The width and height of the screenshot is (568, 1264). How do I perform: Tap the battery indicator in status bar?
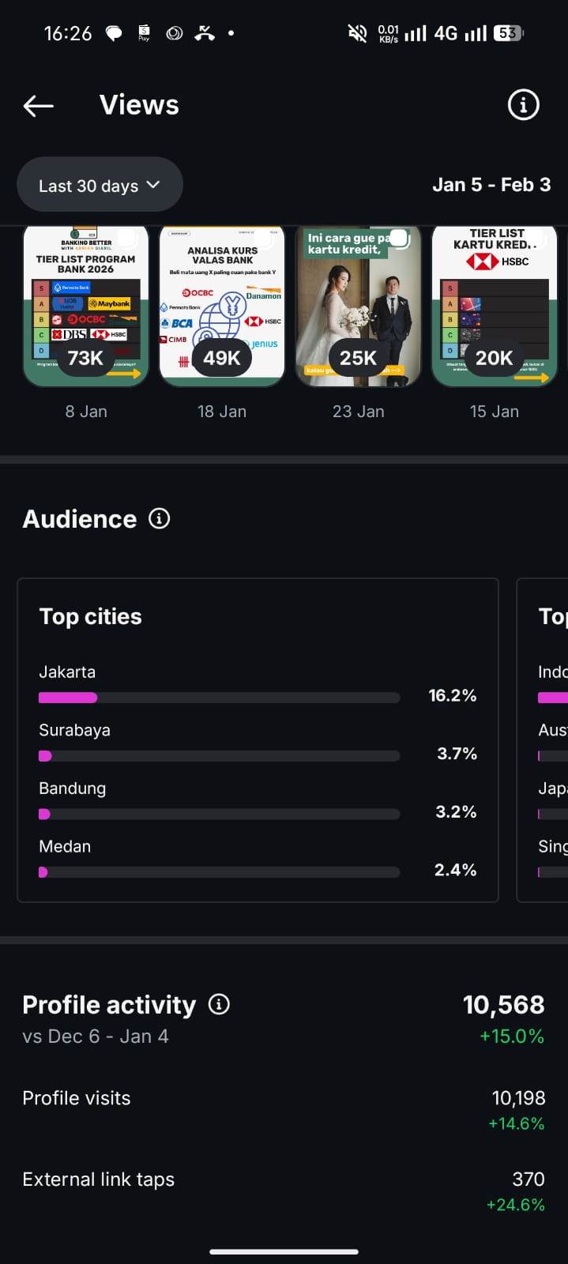coord(507,33)
